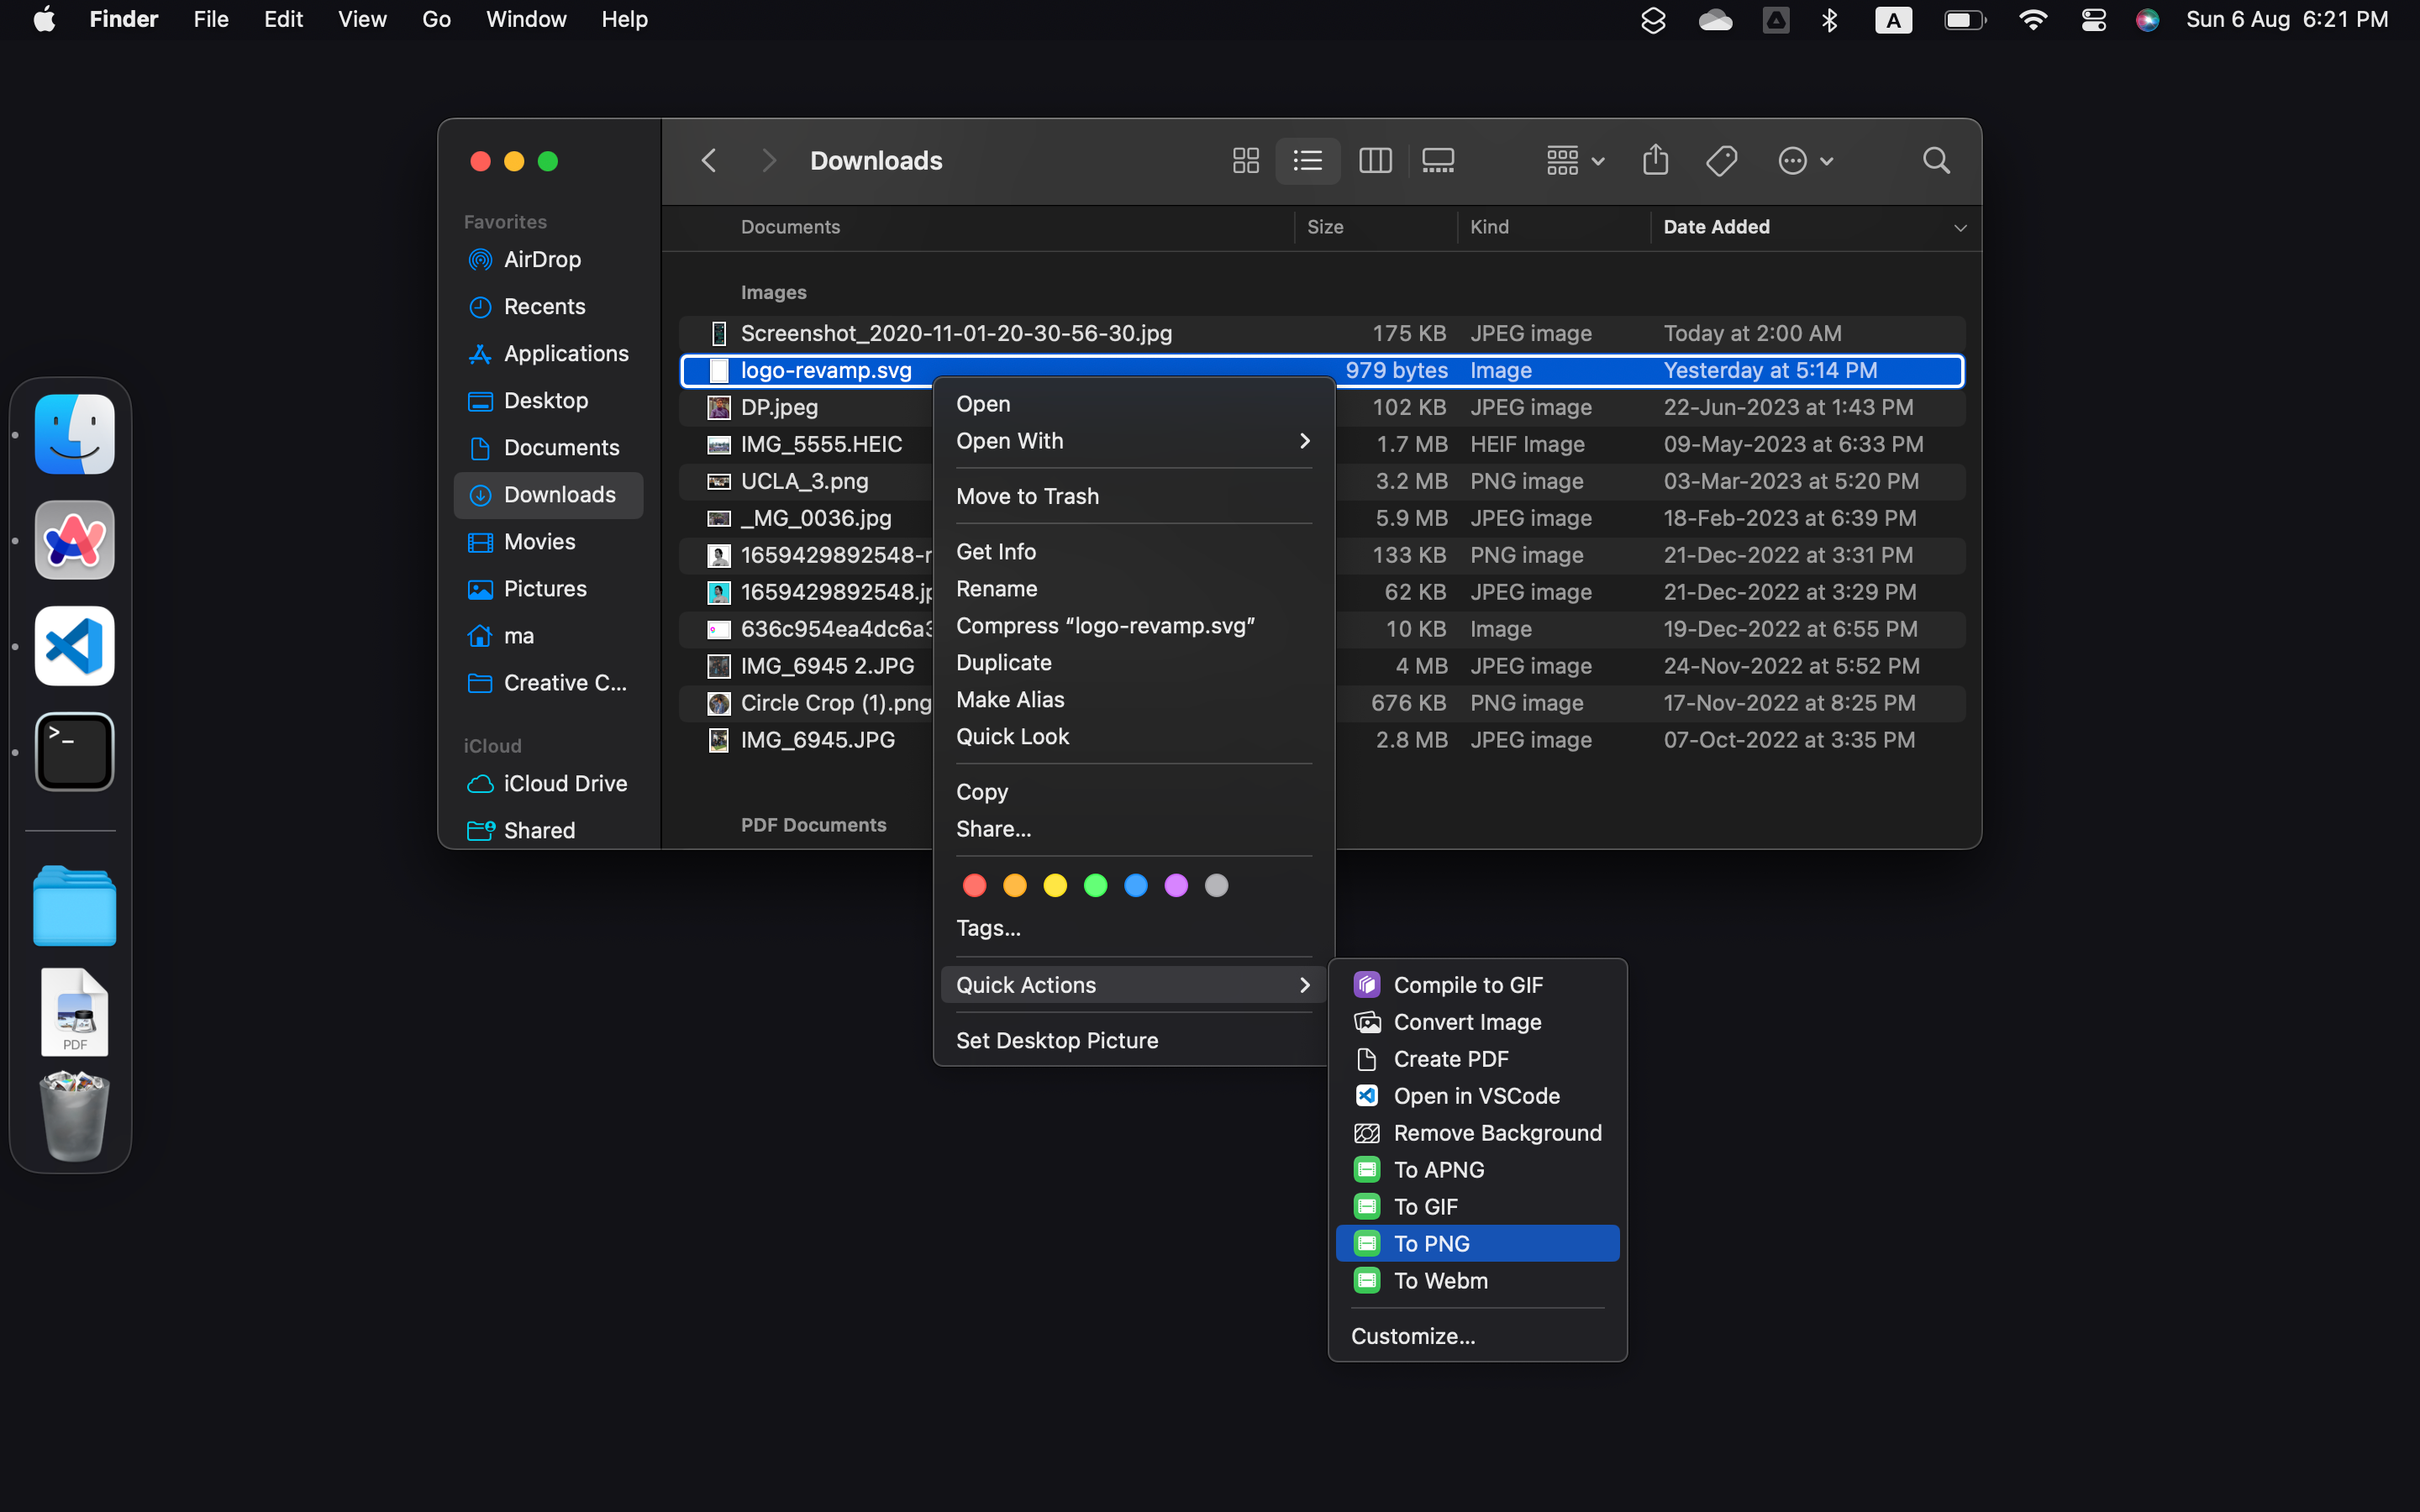
Task: Click the 'Create PDF' quick action icon
Action: pyautogui.click(x=1366, y=1059)
